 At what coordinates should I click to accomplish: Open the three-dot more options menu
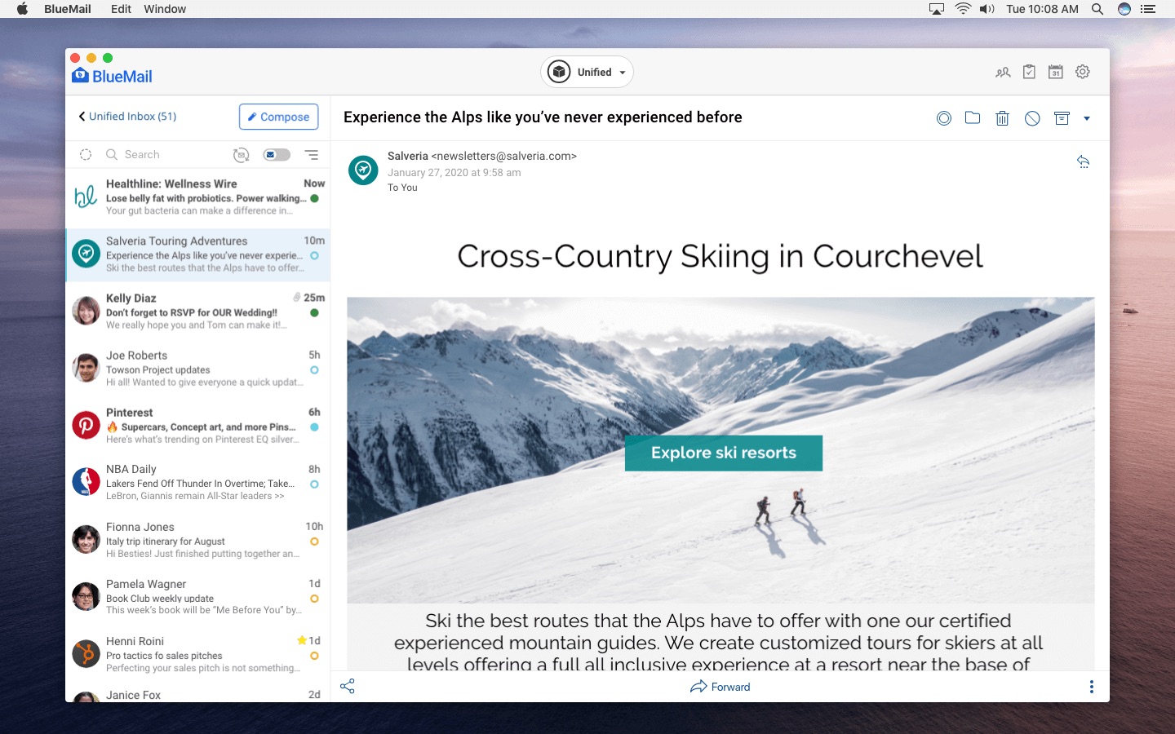1092,687
